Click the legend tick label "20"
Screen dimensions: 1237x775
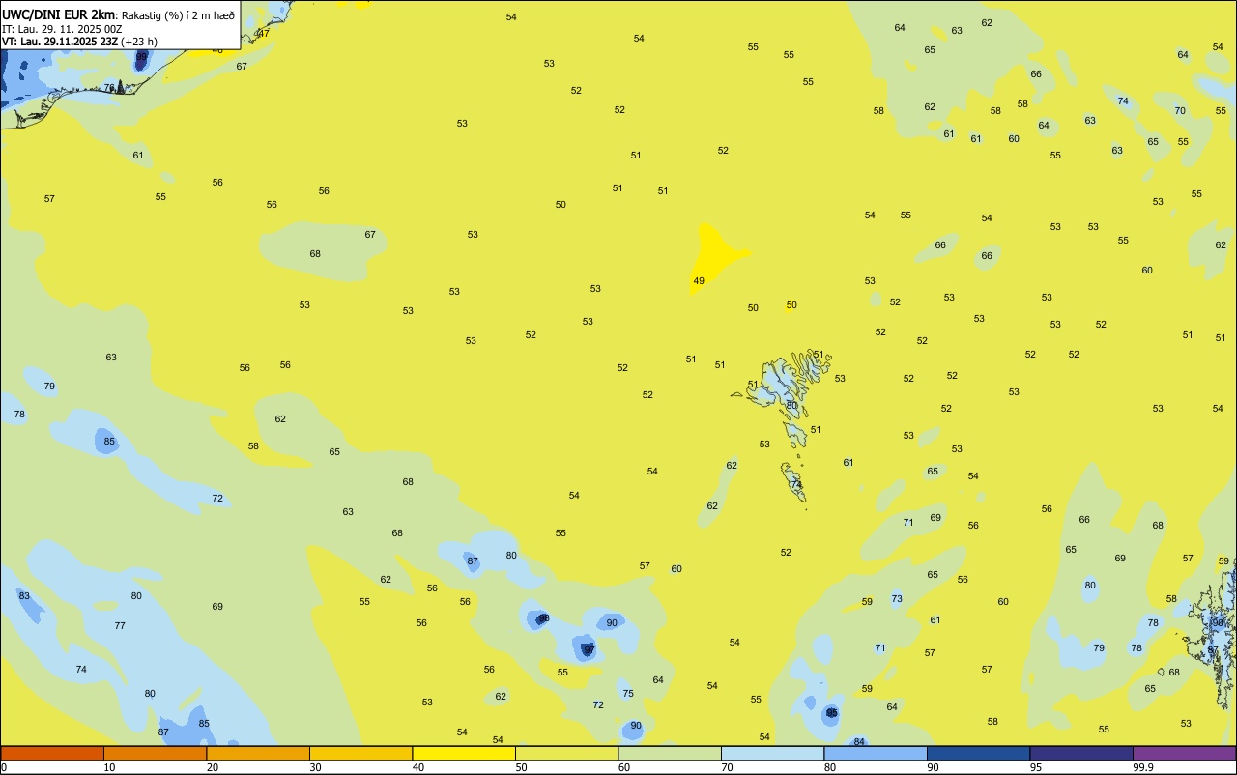point(212,767)
